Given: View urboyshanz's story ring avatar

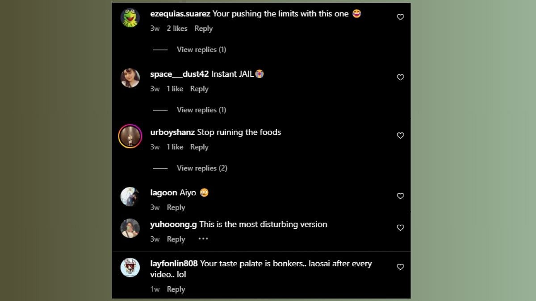Looking at the screenshot, I should [x=130, y=136].
